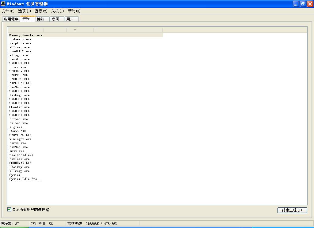
Task: Select the EXPLORER.EXE process
Action: click(21, 83)
